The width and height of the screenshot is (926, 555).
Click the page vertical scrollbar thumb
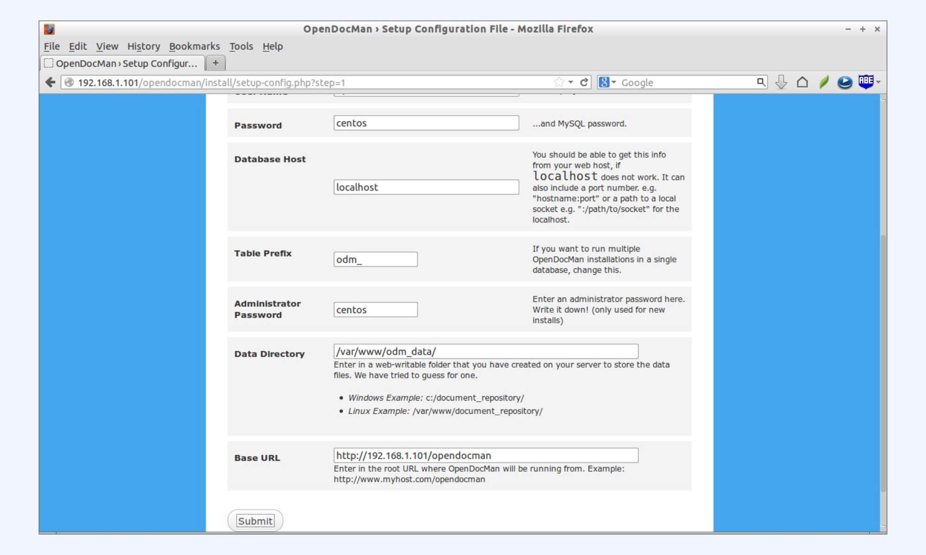click(883, 363)
